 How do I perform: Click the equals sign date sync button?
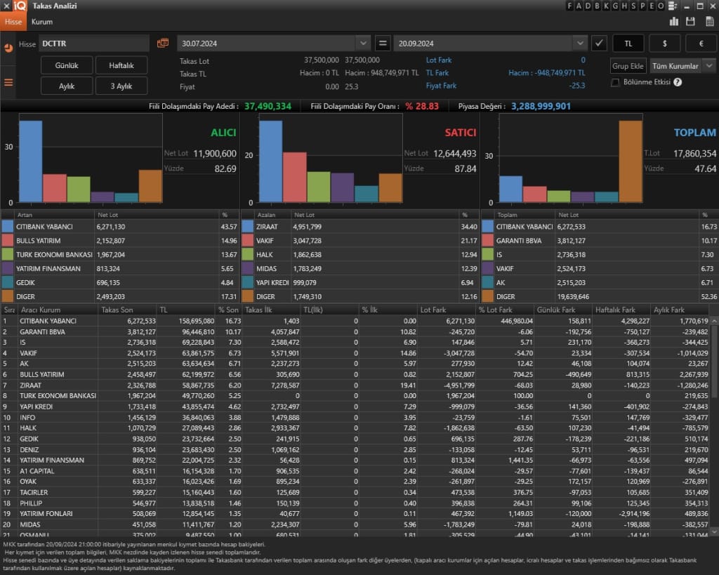point(382,44)
